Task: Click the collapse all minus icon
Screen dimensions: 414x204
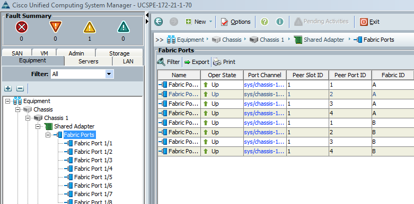Action: pos(20,88)
